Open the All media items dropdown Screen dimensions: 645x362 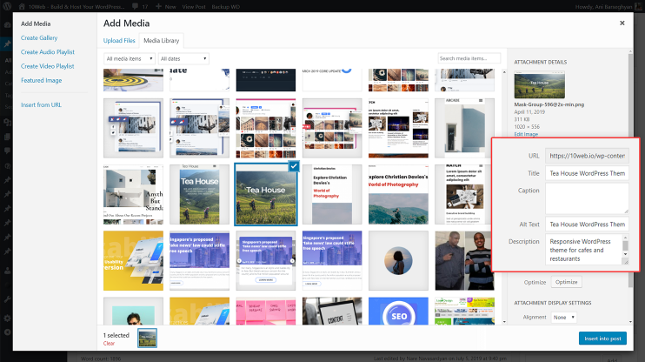130,59
